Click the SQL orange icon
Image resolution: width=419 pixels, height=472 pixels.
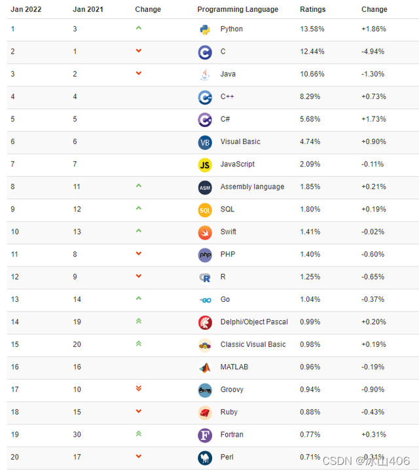click(x=205, y=209)
